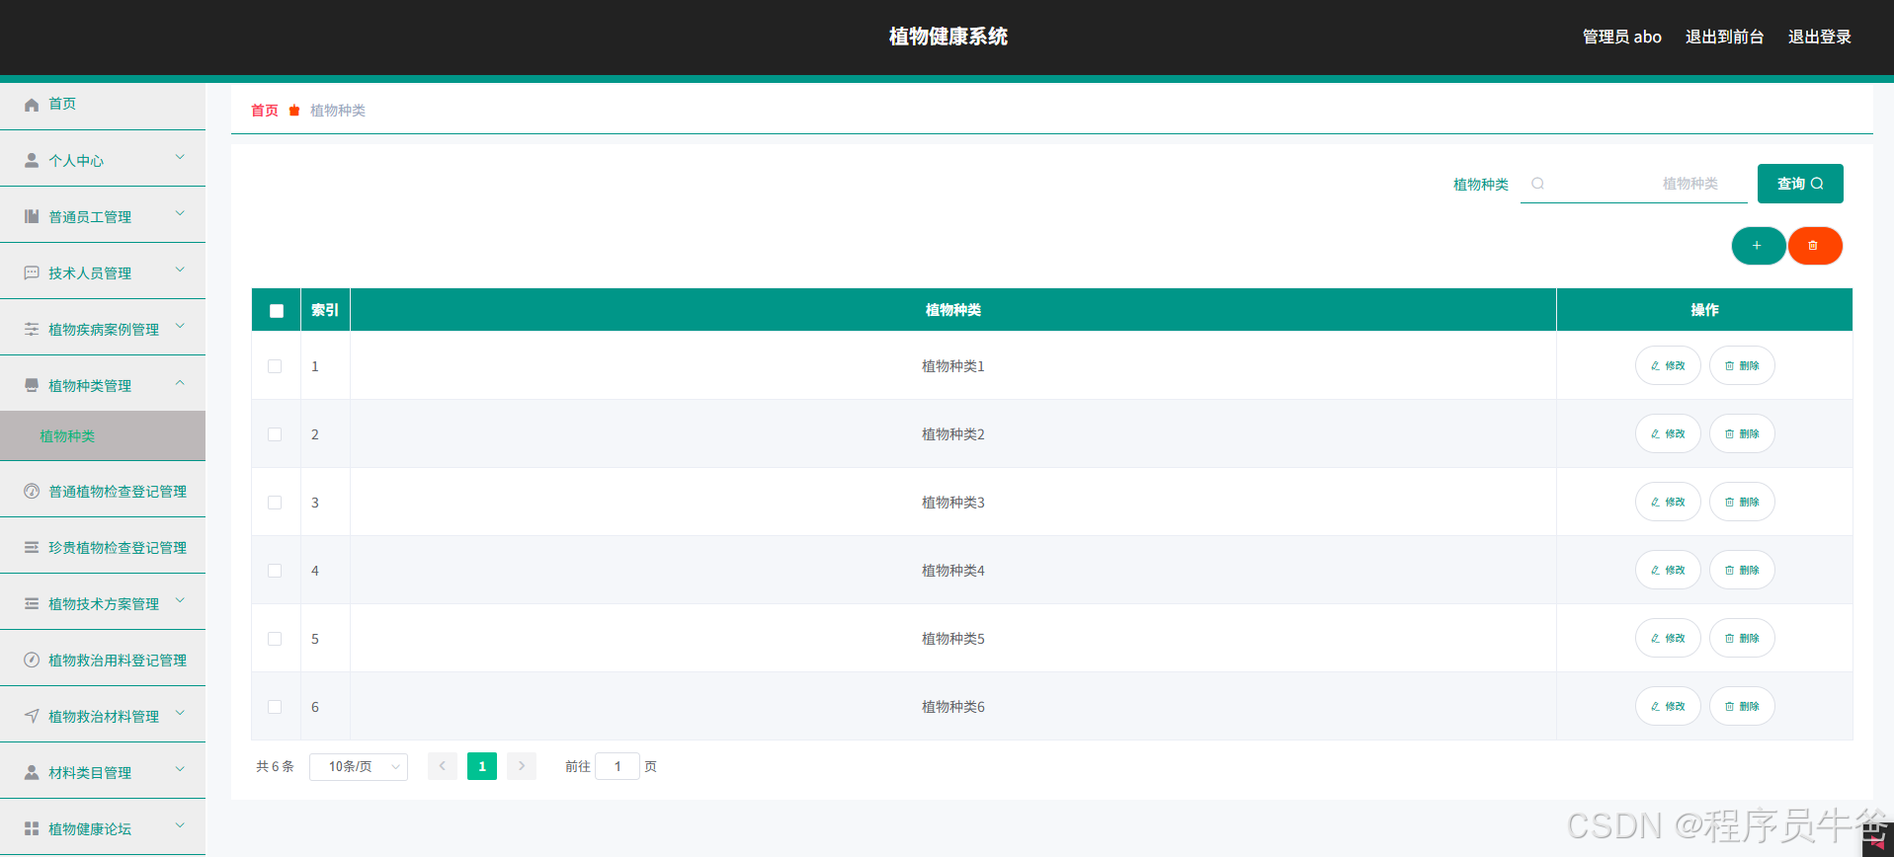The image size is (1894, 857).
Task: Open the 10条/页 page size dropdown
Action: (x=359, y=766)
